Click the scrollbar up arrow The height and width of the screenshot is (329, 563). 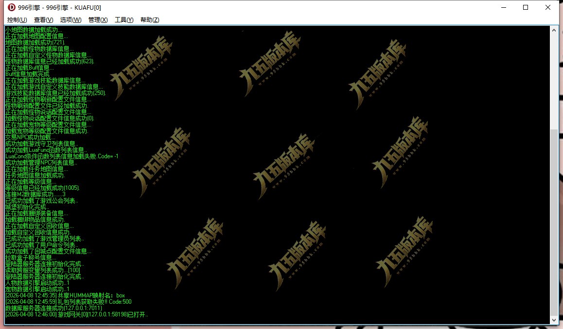[554, 31]
